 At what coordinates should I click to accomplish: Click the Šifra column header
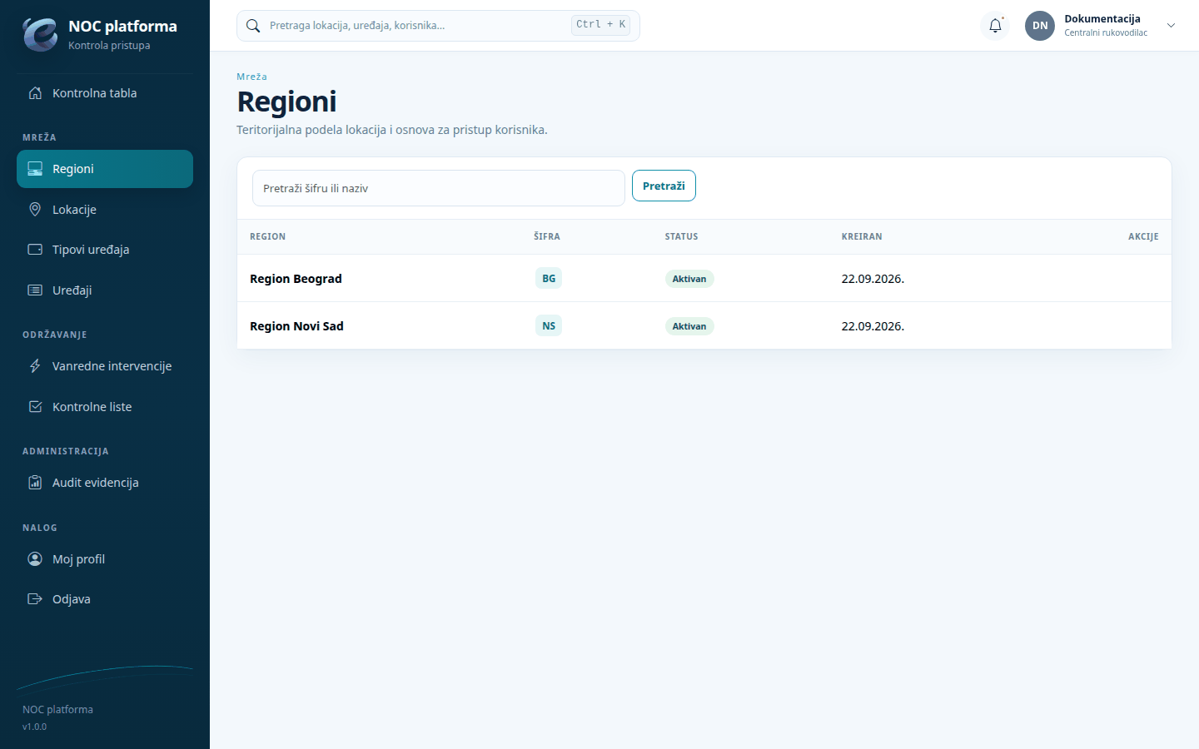547,236
